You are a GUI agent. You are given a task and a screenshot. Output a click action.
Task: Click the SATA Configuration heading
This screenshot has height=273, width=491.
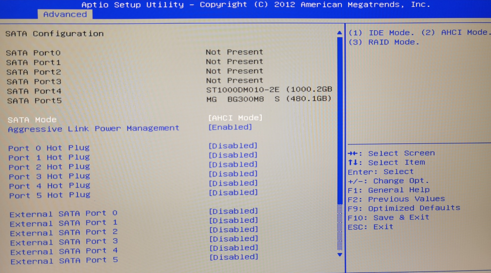pyautogui.click(x=55, y=34)
